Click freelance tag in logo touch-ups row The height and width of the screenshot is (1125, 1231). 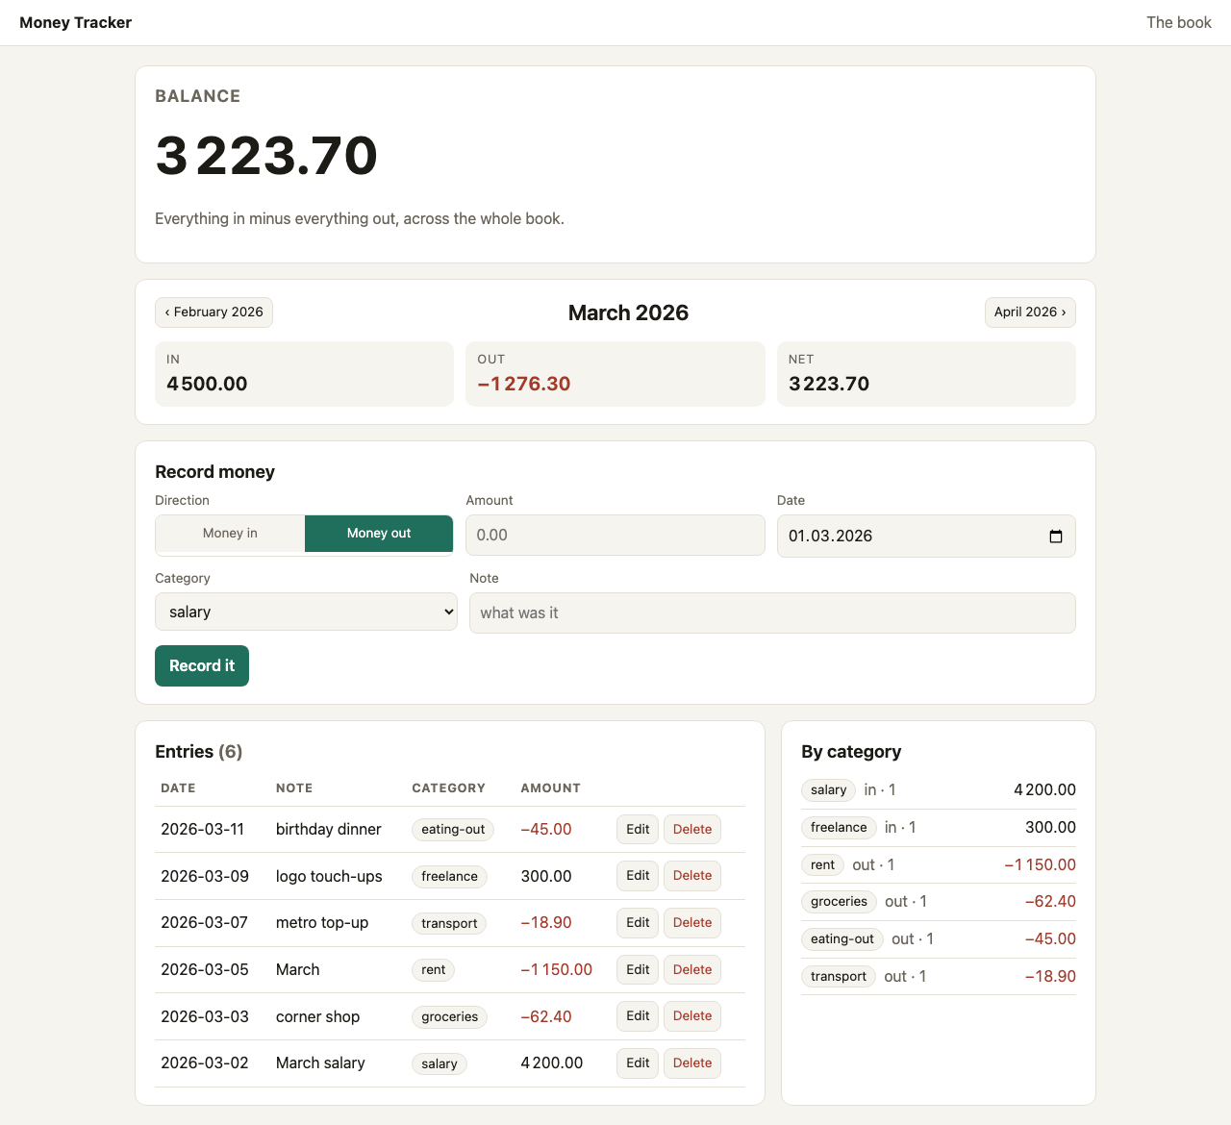[449, 877]
